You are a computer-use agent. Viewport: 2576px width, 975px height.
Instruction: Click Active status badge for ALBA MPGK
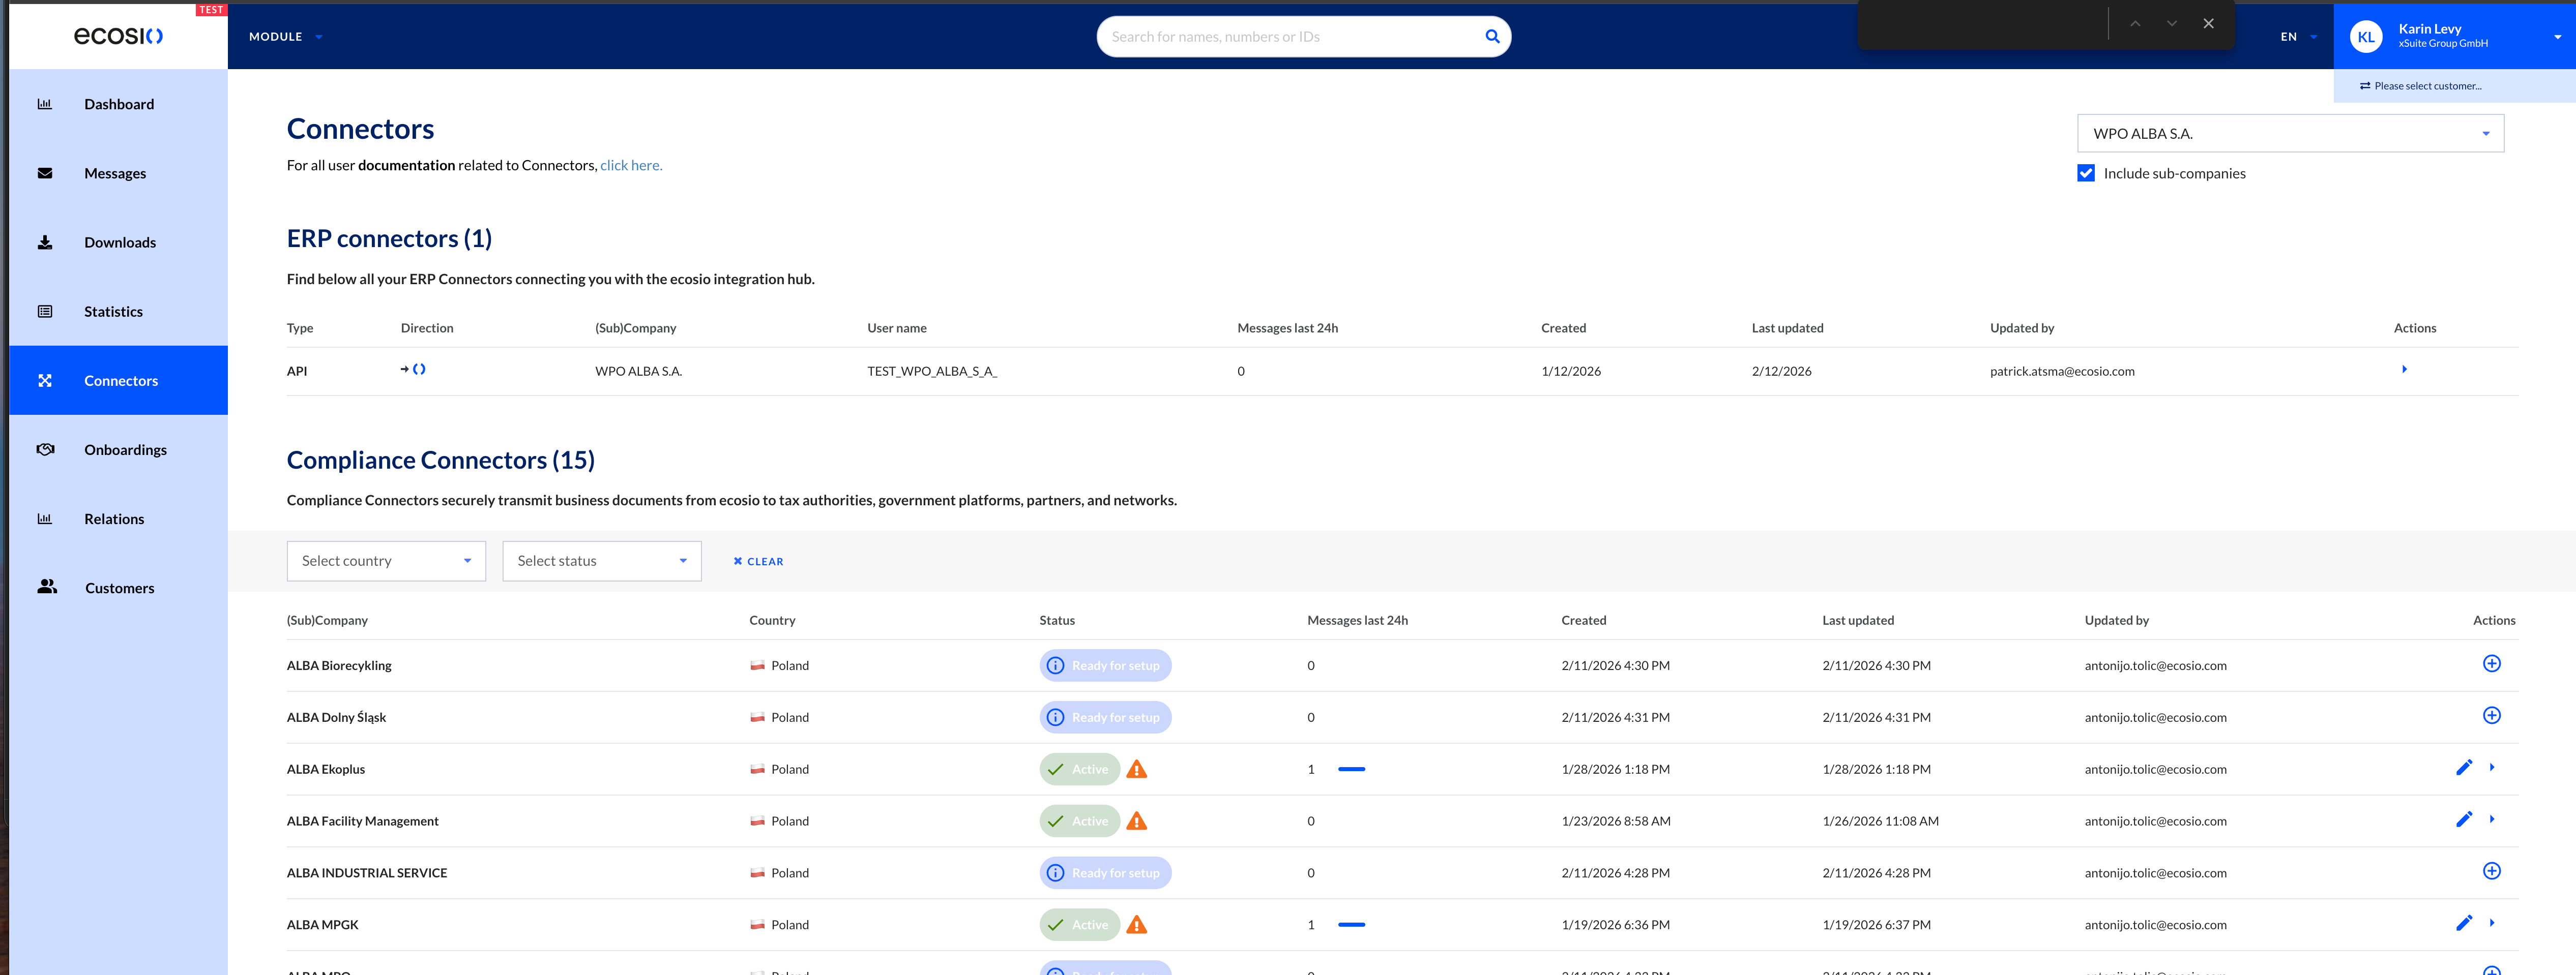(x=1079, y=925)
